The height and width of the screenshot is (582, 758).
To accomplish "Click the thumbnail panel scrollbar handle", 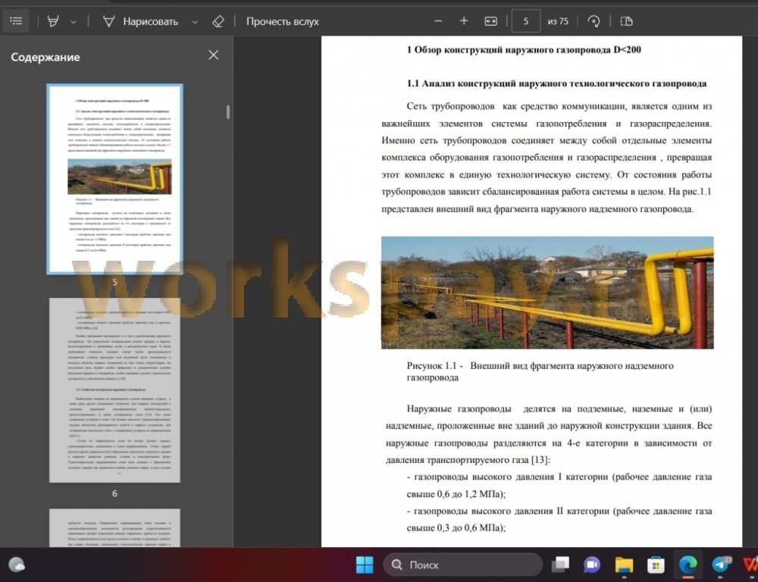I will pyautogui.click(x=227, y=112).
